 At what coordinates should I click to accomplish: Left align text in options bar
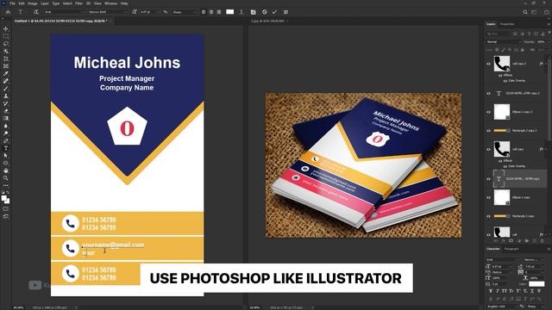[204, 12]
